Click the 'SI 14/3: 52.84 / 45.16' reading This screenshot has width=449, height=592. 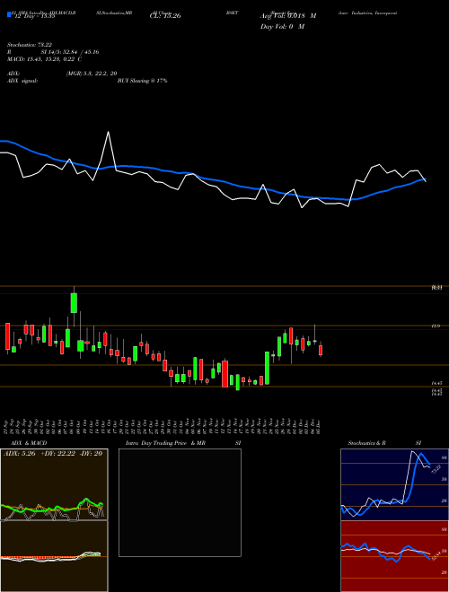(70, 52)
